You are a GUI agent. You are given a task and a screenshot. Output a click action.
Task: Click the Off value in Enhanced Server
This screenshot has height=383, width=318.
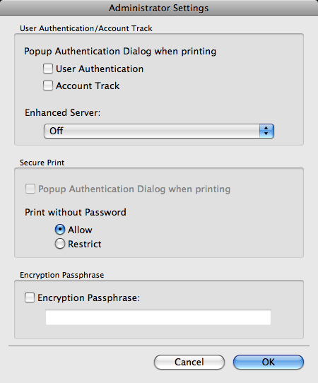pos(57,131)
